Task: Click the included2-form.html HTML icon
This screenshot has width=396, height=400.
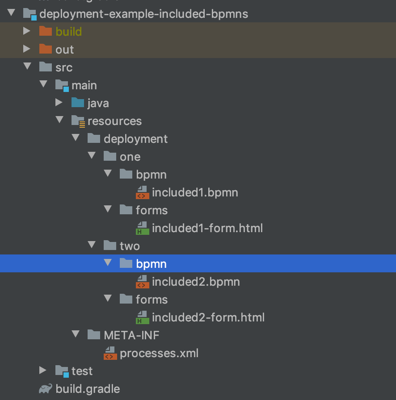Action: click(x=142, y=317)
